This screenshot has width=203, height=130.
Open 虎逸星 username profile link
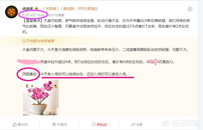(28, 9)
